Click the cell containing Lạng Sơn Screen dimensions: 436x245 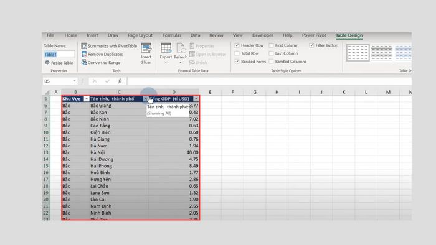[119, 193]
